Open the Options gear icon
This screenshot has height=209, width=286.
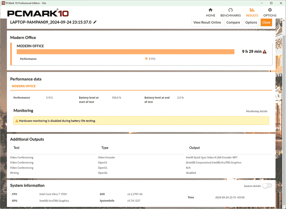(x=270, y=10)
